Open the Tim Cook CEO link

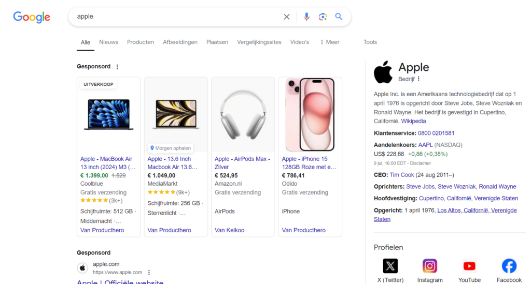click(x=402, y=175)
